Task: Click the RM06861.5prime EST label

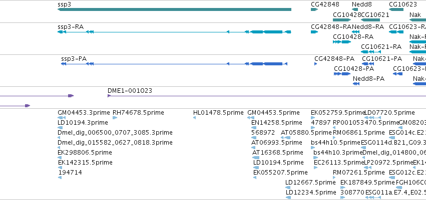Action: (359, 133)
